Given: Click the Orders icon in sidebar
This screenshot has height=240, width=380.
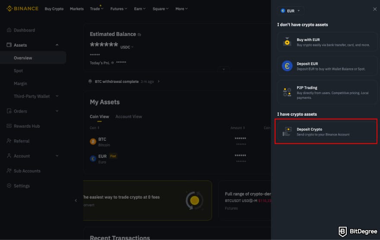Looking at the screenshot, I should click(9, 111).
